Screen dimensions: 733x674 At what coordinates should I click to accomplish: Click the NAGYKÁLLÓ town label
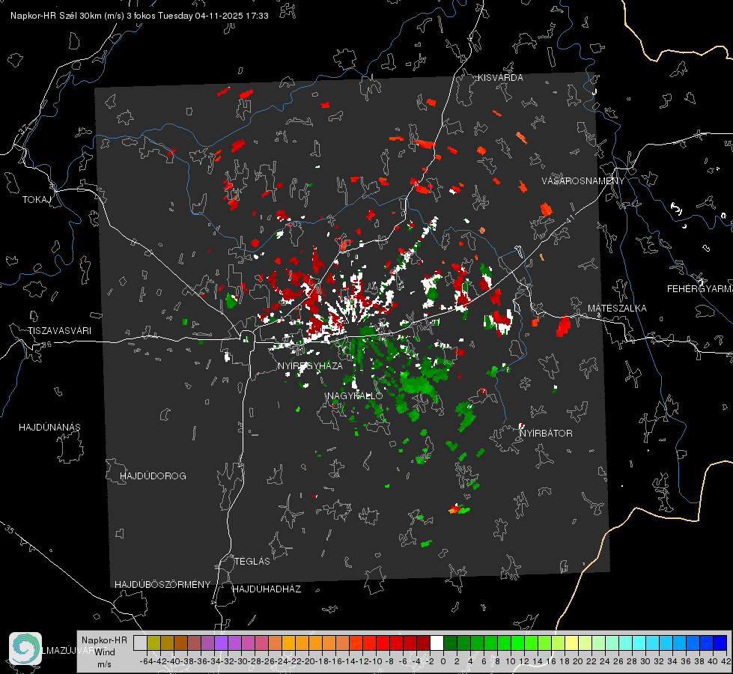point(355,395)
